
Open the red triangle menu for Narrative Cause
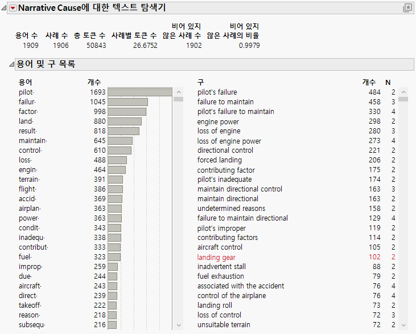click(x=13, y=8)
